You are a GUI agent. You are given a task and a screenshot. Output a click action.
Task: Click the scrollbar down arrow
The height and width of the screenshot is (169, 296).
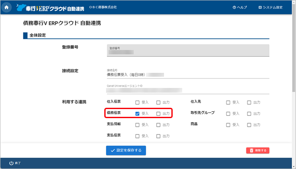[294, 166]
